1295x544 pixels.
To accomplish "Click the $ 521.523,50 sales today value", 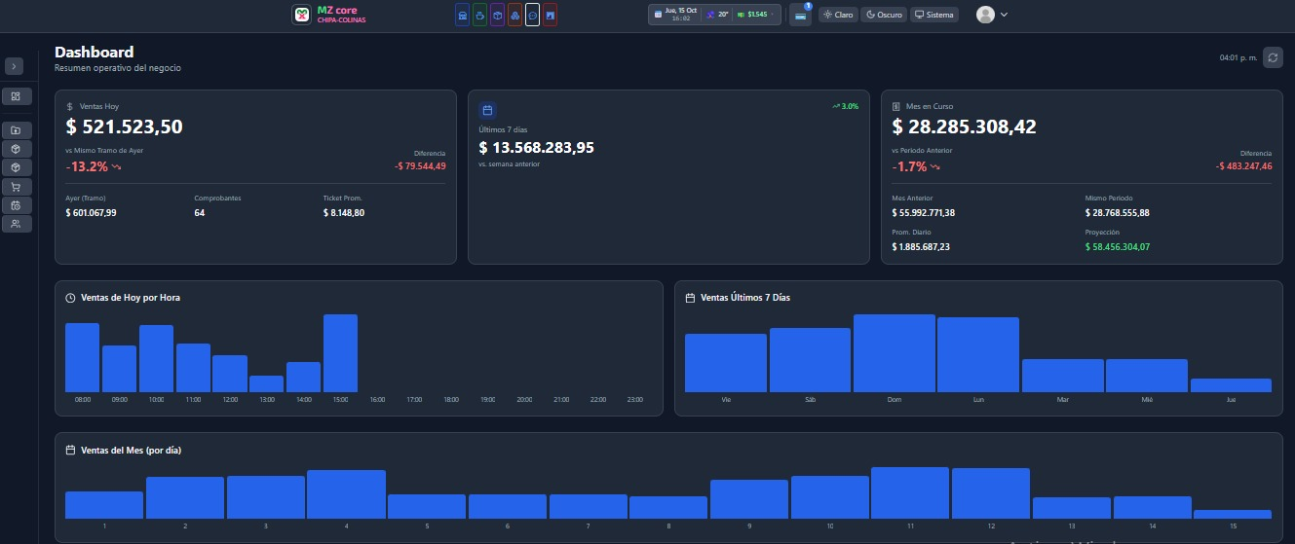I will [125, 127].
